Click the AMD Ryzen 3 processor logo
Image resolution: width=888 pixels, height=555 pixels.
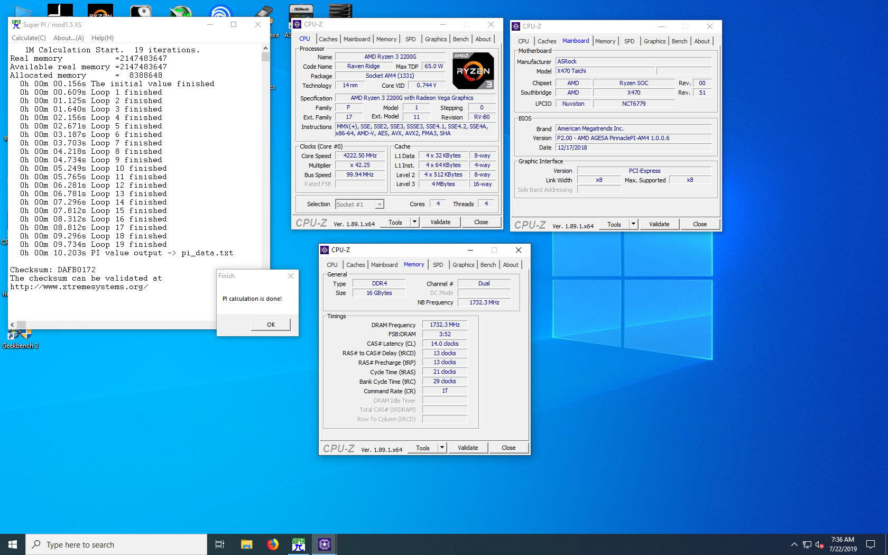(473, 70)
